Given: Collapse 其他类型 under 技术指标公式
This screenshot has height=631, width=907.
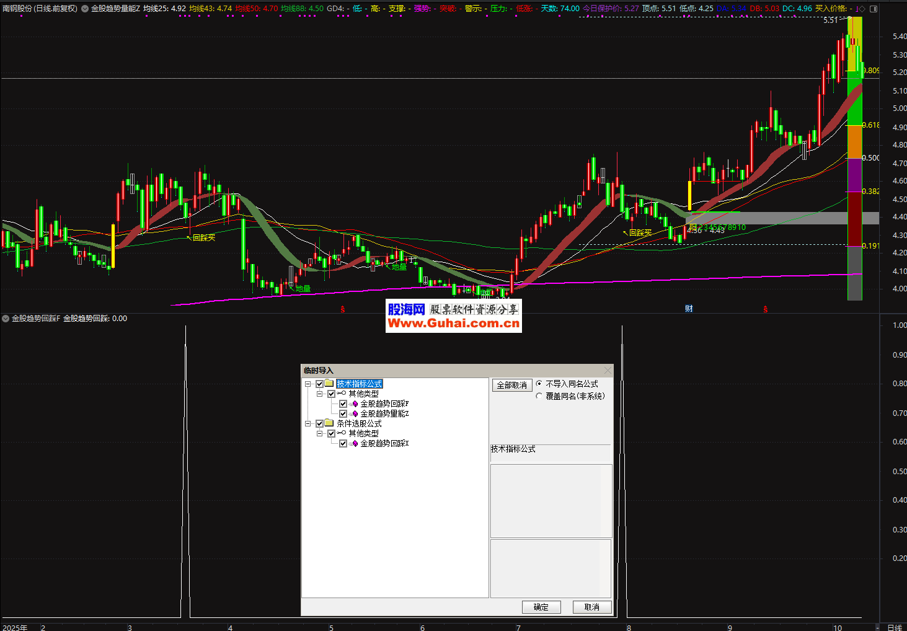Looking at the screenshot, I should pyautogui.click(x=320, y=394).
